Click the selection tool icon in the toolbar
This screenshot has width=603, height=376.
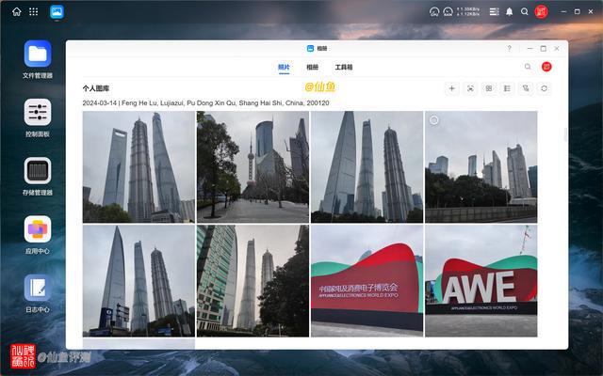526,88
